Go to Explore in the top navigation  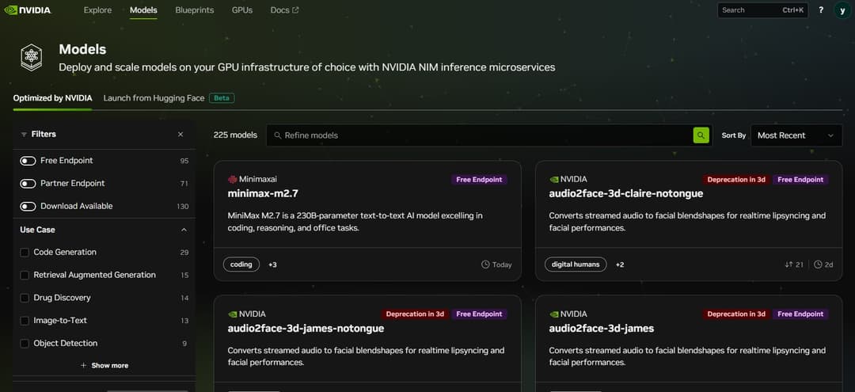[97, 10]
